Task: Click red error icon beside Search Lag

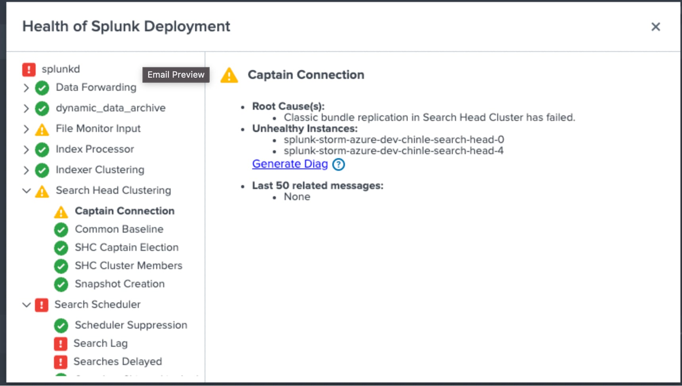Action: pyautogui.click(x=61, y=344)
